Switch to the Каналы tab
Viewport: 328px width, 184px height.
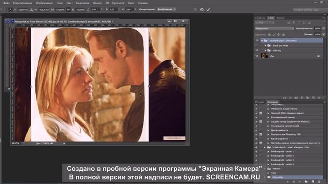point(280,18)
